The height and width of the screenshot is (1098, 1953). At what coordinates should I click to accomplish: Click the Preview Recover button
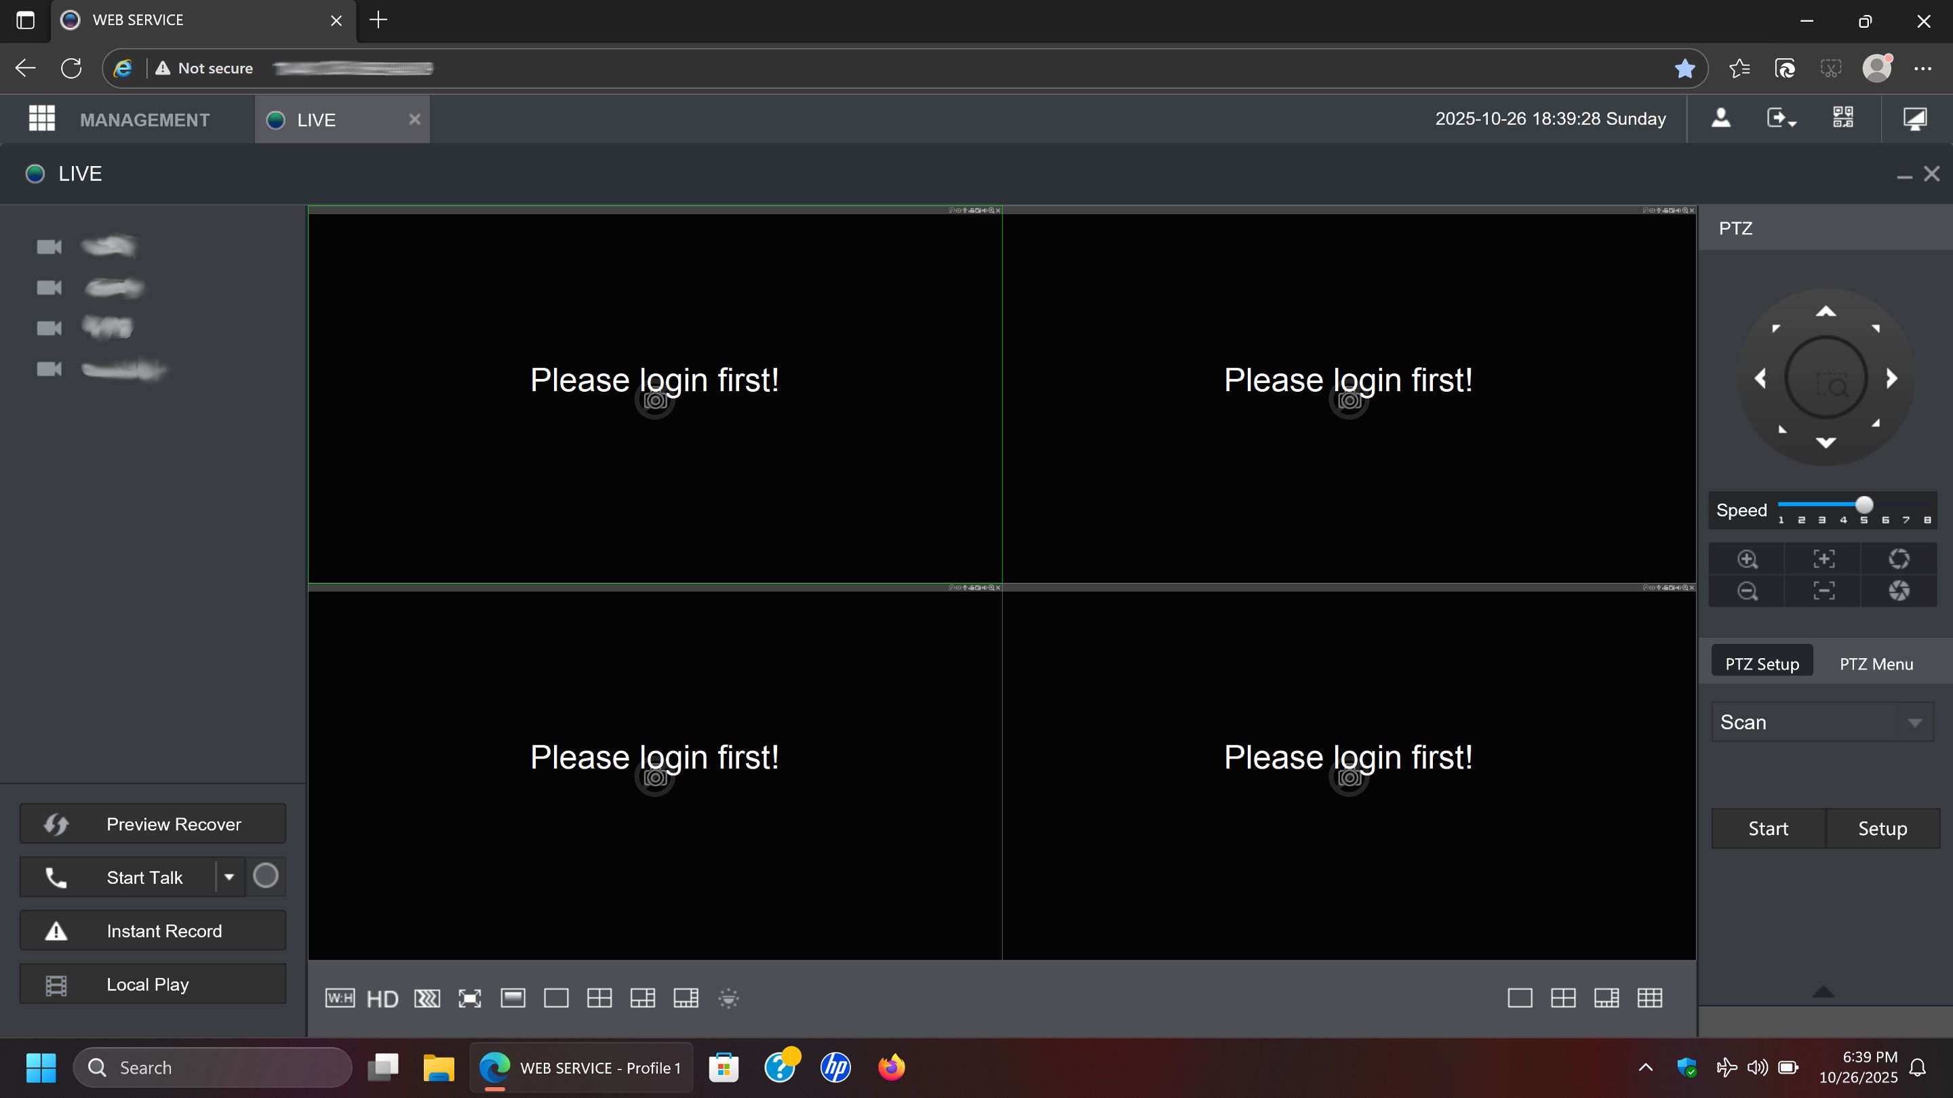tap(153, 823)
